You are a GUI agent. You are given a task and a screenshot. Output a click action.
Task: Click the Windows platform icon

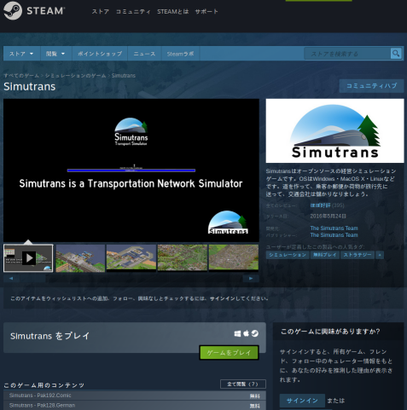237,333
